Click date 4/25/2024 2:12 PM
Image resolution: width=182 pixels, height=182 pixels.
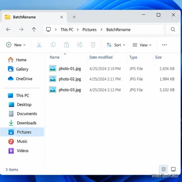[x=105, y=90]
